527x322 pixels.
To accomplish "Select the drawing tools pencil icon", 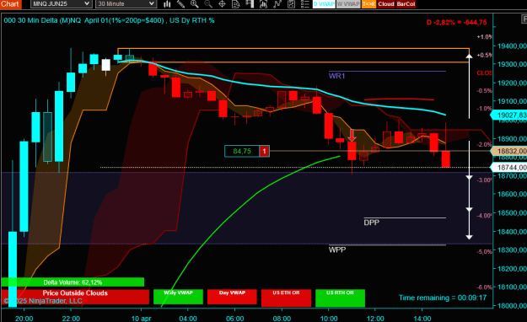I will pyautogui.click(x=180, y=4).
